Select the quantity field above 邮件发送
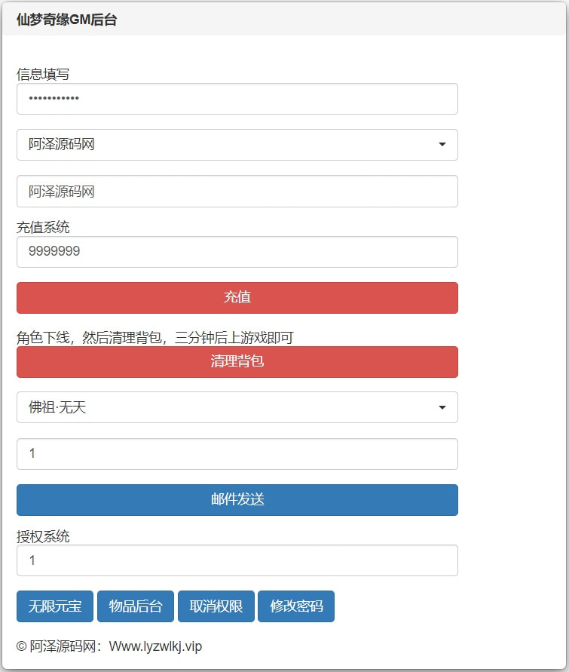This screenshot has height=672, width=569. click(237, 454)
